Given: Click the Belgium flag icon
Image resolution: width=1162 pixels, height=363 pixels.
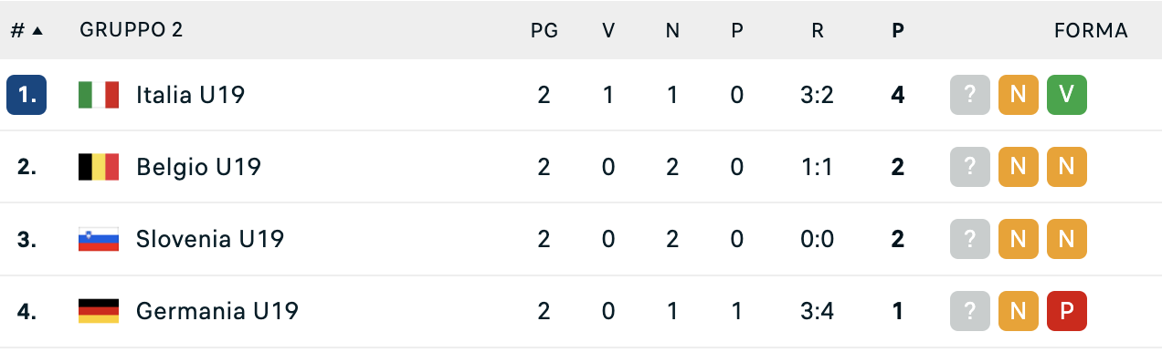Looking at the screenshot, I should [99, 167].
